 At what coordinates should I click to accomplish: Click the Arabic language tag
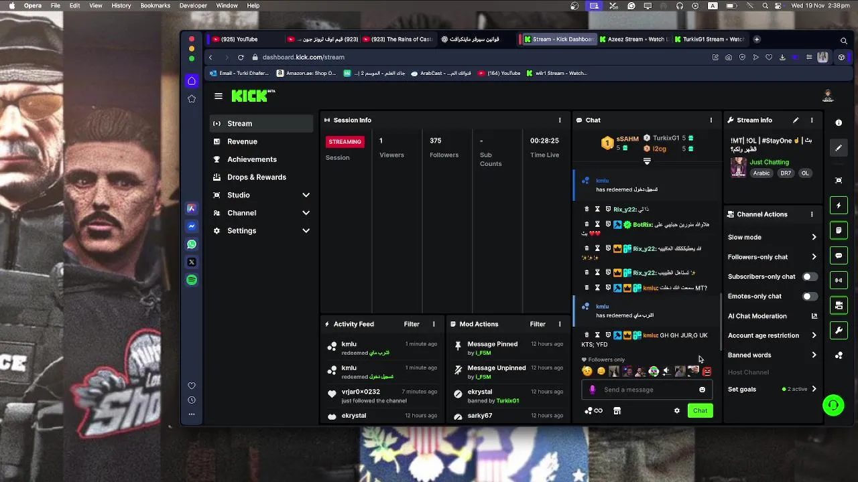[761, 173]
